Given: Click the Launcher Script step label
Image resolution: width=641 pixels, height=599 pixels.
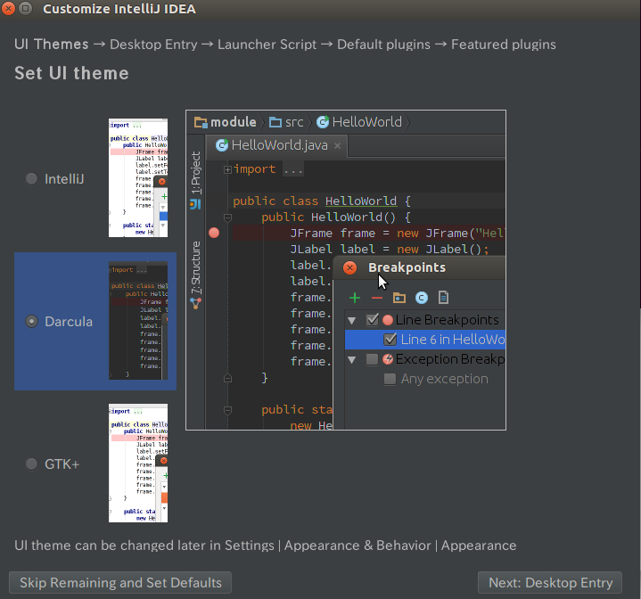Looking at the screenshot, I should 267,45.
